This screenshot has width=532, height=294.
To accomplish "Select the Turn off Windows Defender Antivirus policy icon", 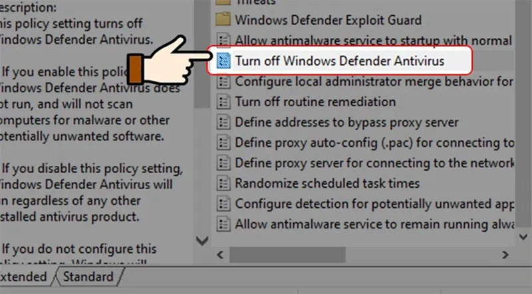I will [223, 61].
